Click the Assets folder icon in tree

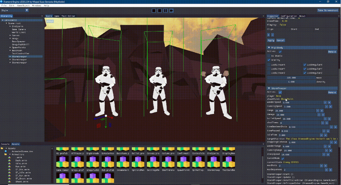point(2,148)
